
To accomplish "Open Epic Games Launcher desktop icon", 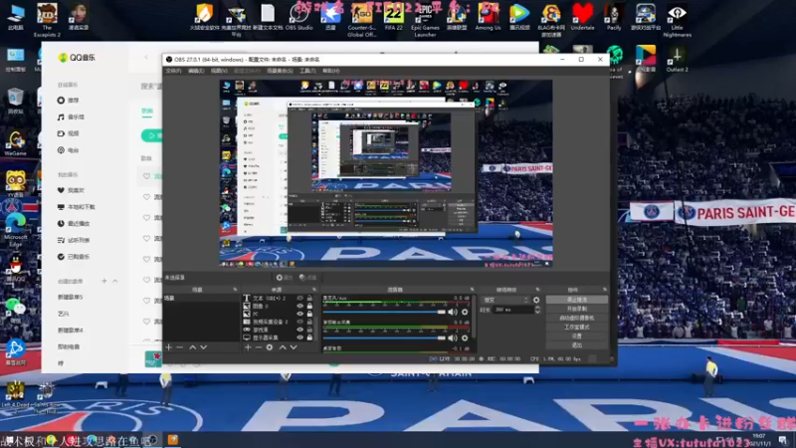I will [x=425, y=19].
